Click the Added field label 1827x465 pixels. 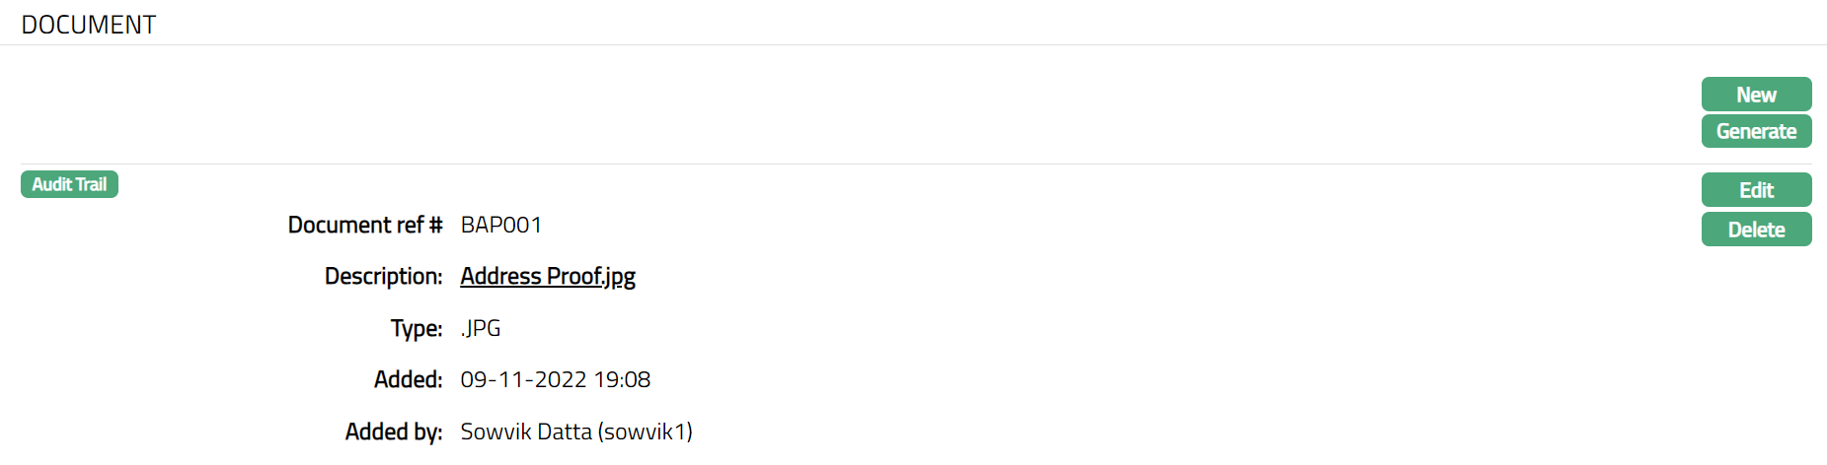[x=408, y=379]
